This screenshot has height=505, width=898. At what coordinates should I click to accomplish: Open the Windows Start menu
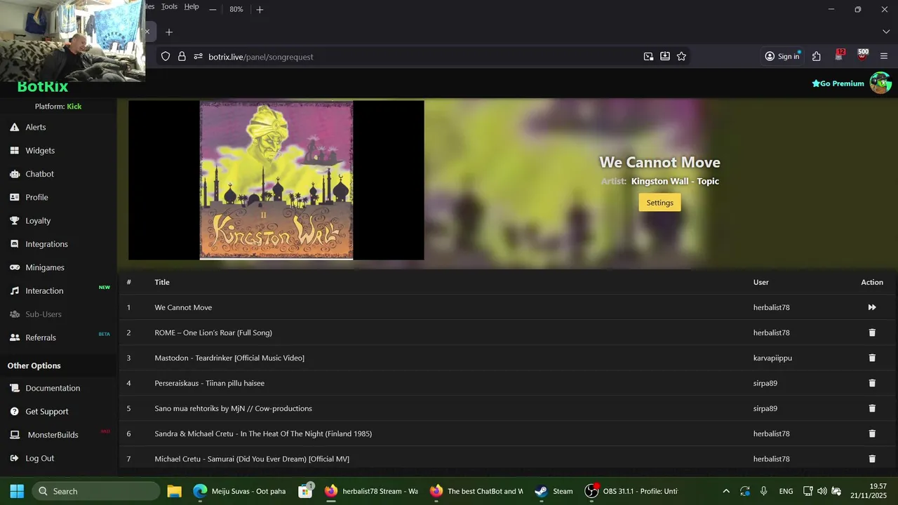tap(17, 491)
